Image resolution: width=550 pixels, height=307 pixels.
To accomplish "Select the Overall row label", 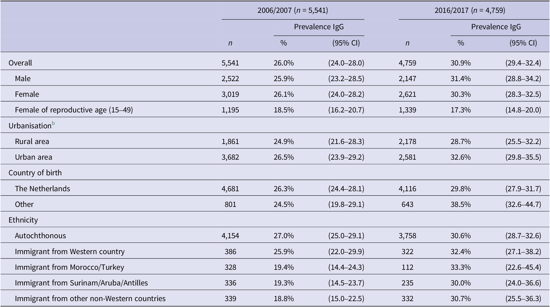I will pyautogui.click(x=20, y=63).
